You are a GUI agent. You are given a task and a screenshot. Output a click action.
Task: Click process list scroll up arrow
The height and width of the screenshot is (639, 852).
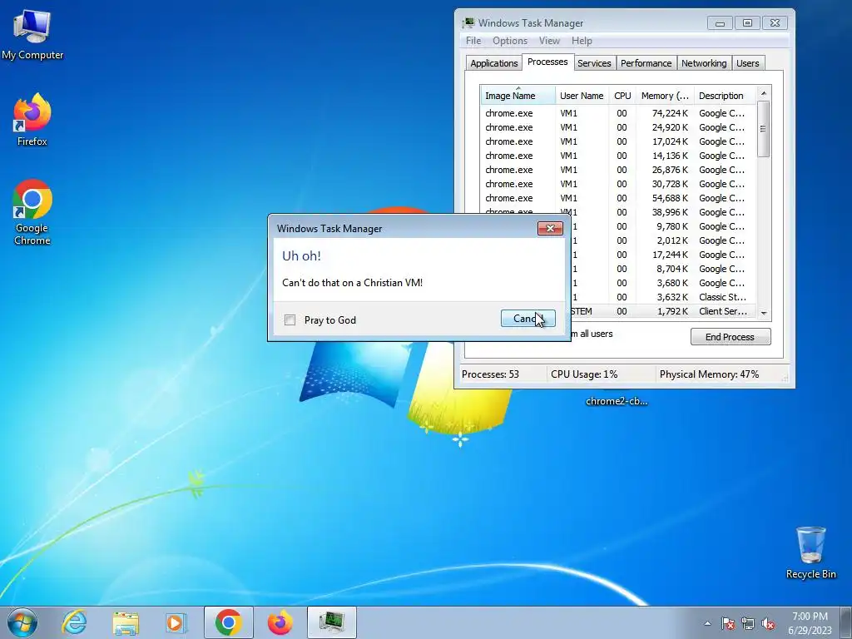point(764,93)
